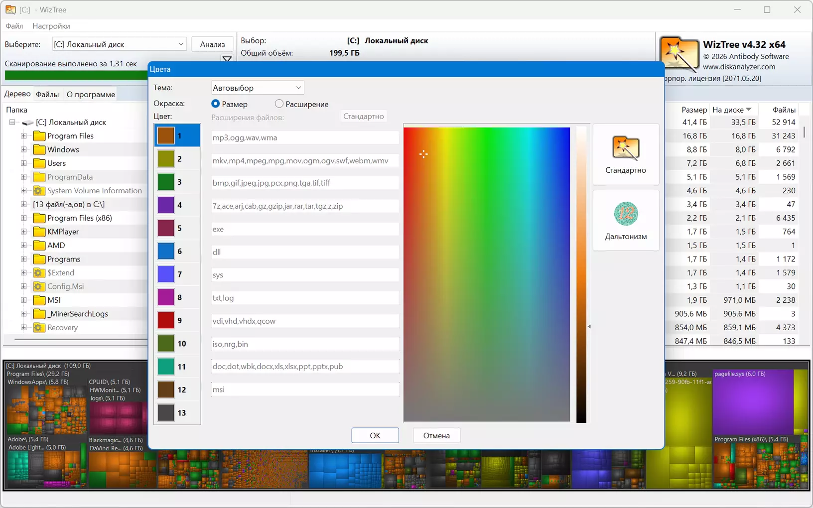Image resolution: width=813 pixels, height=508 pixels.
Task: Select color swatch 6 (blue)
Action: [x=166, y=251]
